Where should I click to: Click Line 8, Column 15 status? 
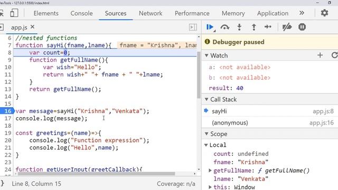(x=36, y=184)
